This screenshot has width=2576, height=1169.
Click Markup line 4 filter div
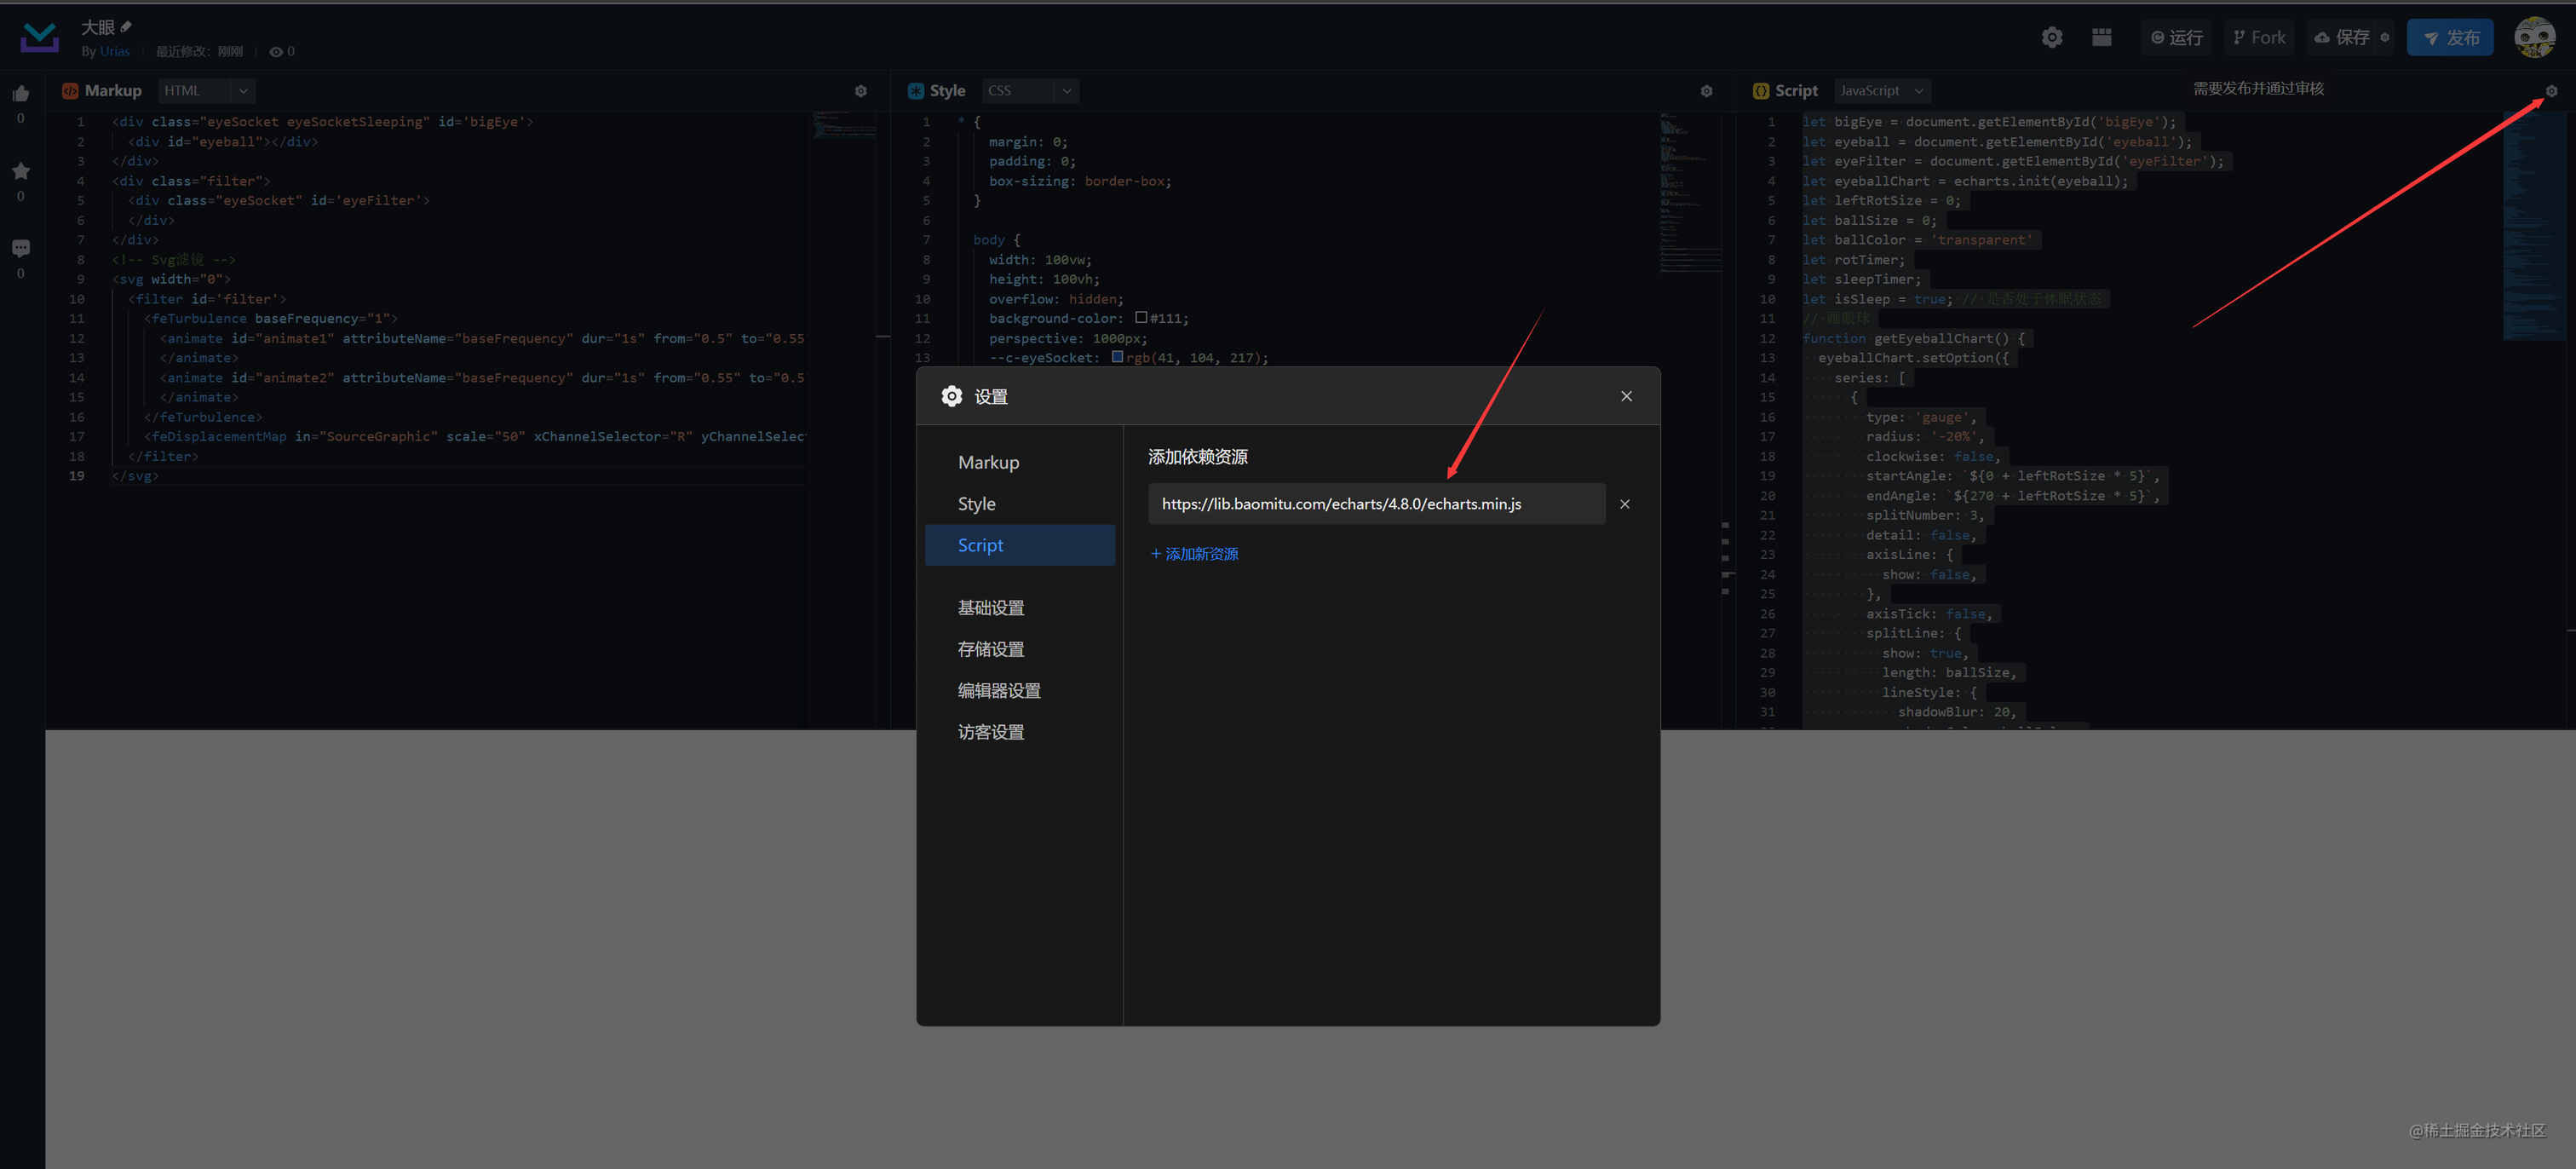point(191,181)
